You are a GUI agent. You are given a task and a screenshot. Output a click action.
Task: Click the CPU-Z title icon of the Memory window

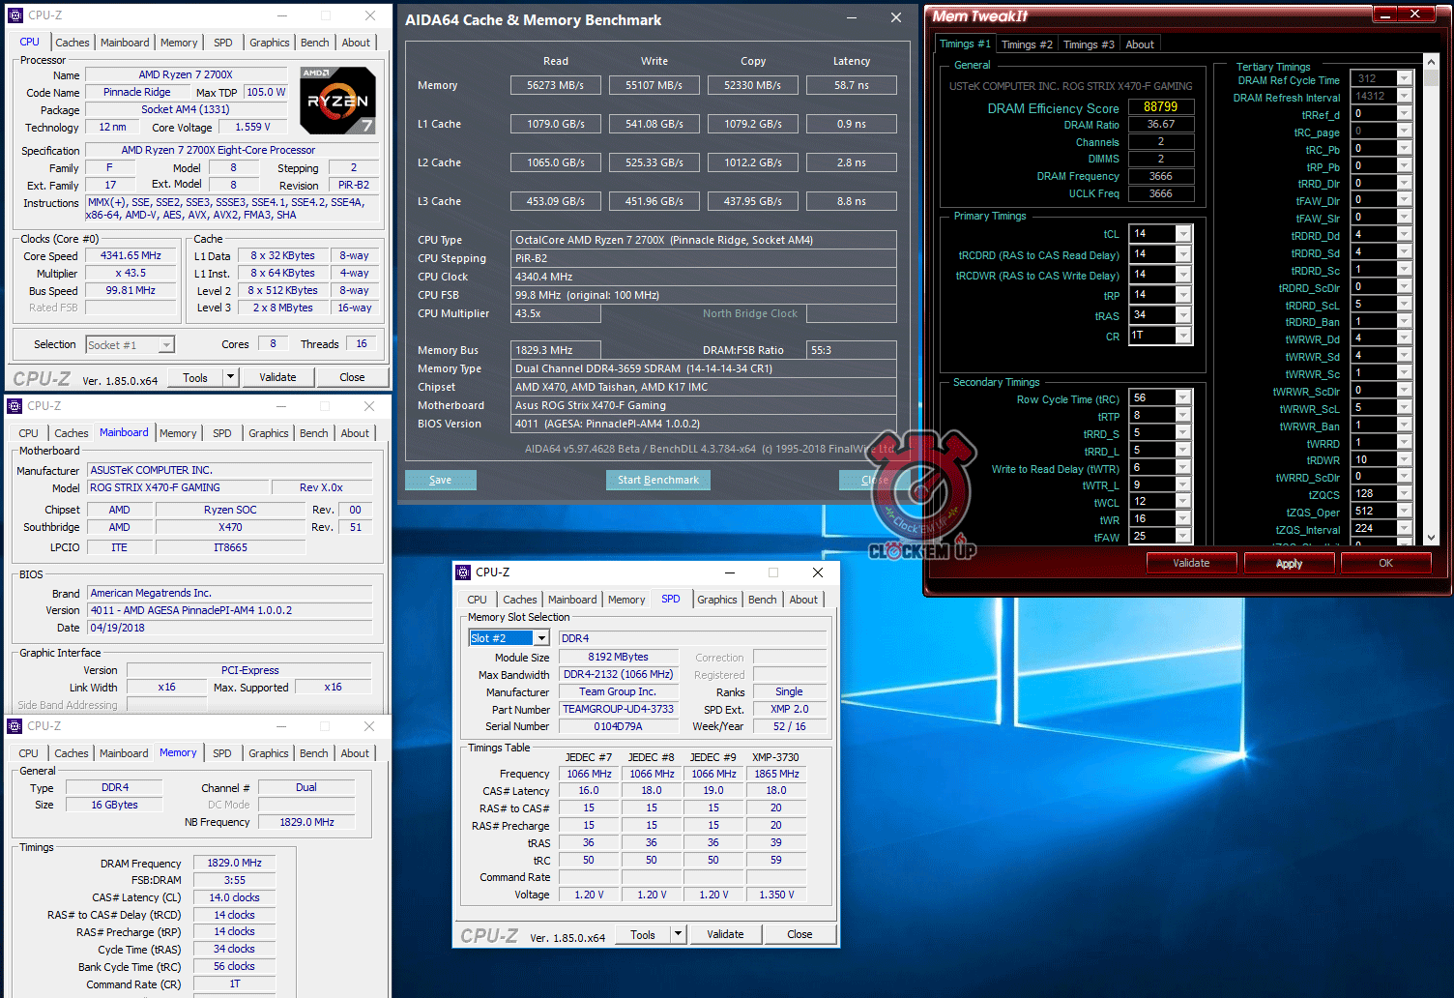15,726
